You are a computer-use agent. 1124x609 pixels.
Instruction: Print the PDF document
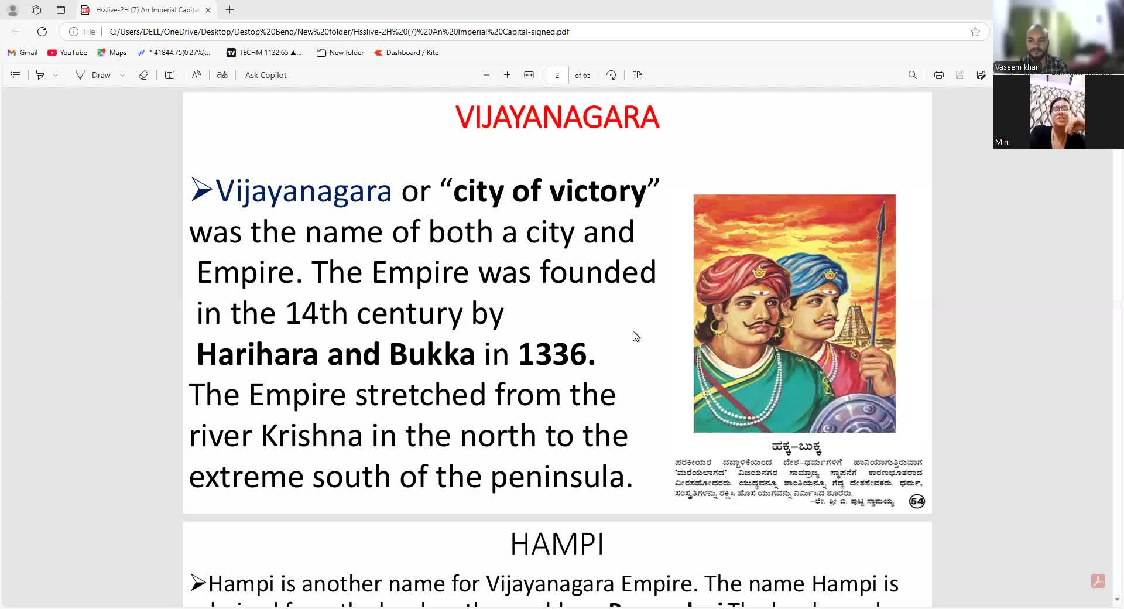(x=939, y=75)
